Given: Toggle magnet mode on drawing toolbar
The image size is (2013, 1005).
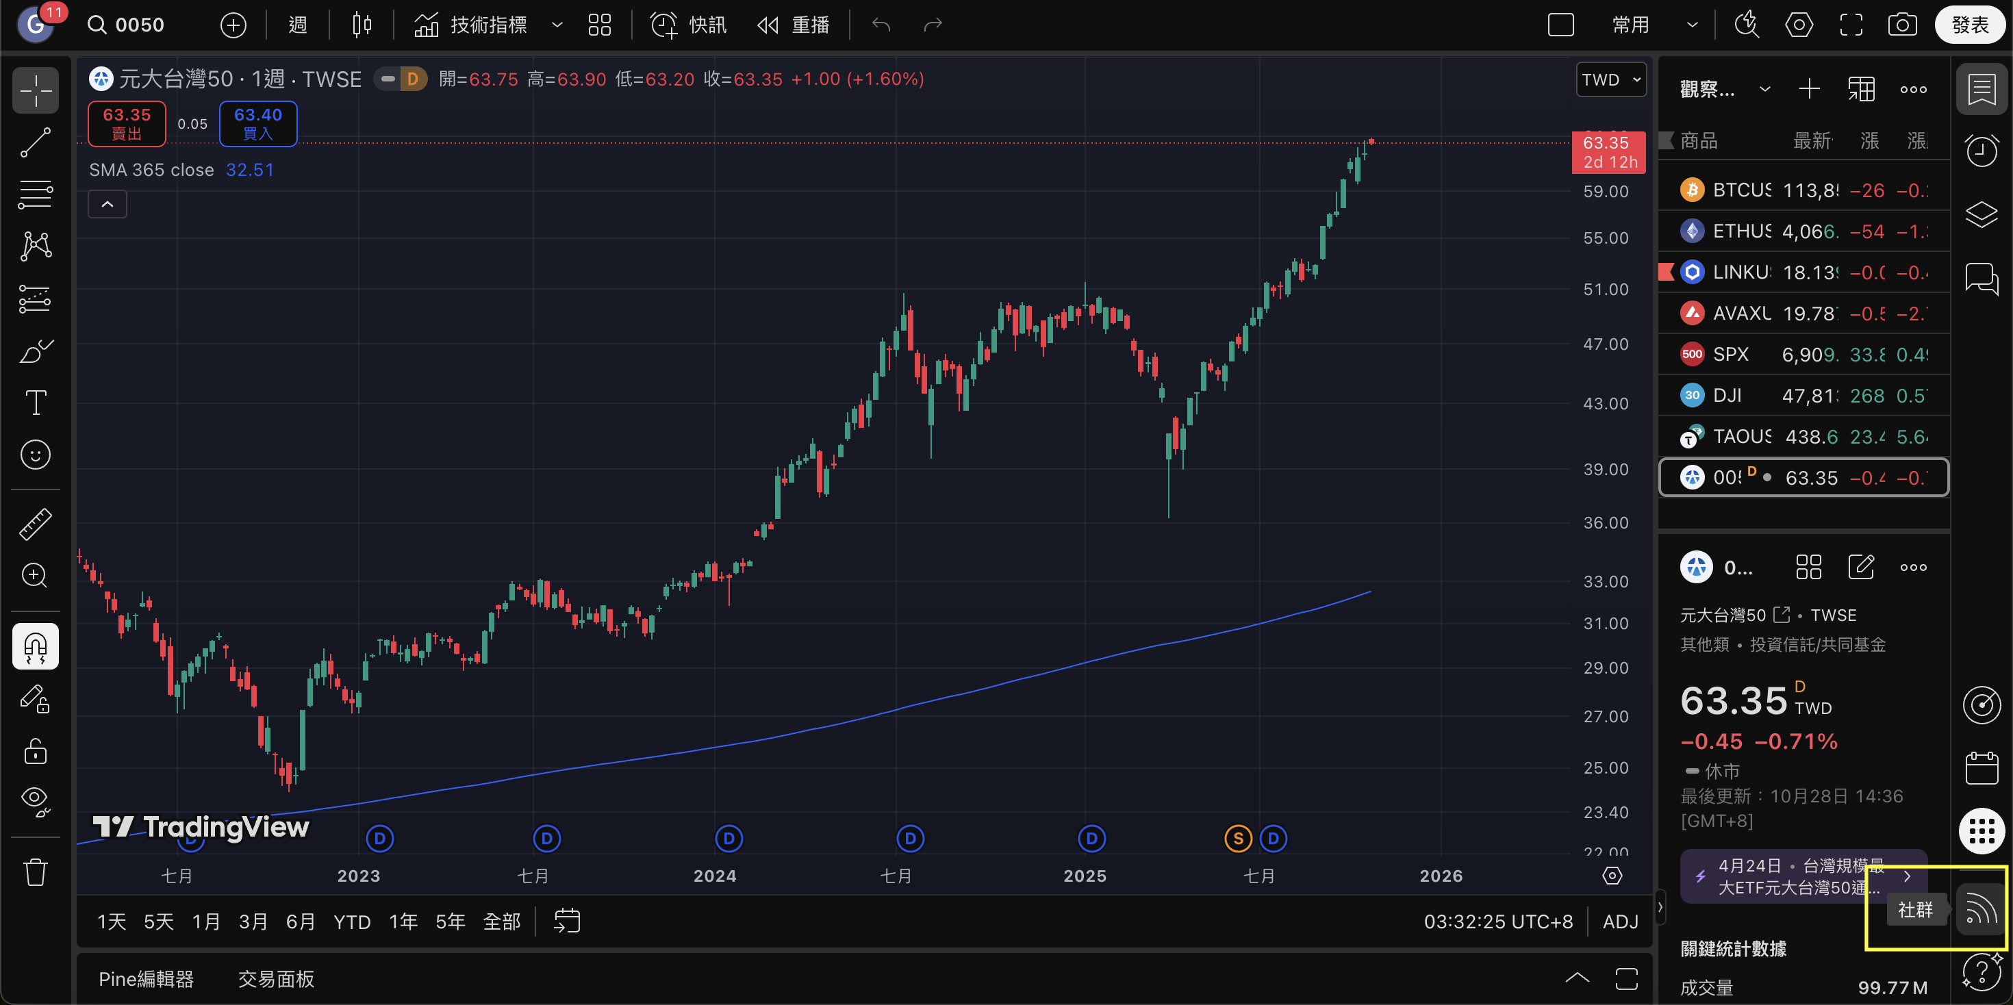Looking at the screenshot, I should (x=35, y=646).
